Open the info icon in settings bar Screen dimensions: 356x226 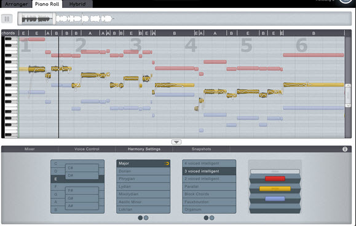tap(345, 149)
